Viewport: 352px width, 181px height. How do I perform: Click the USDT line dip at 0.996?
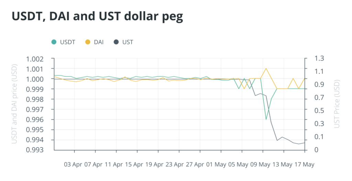click(266, 119)
